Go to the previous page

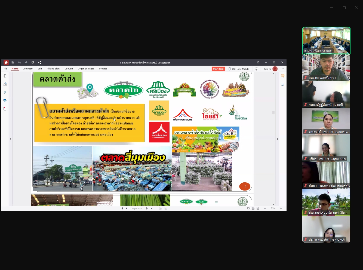[x=127, y=208]
